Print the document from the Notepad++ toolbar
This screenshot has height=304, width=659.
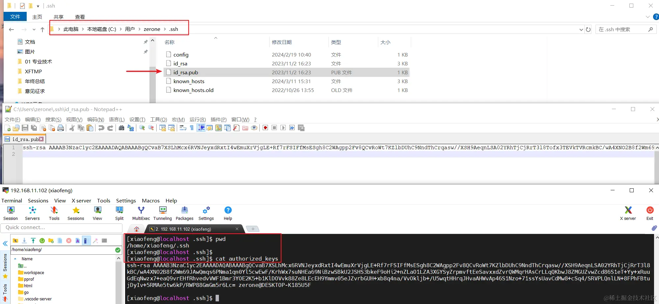click(x=61, y=128)
